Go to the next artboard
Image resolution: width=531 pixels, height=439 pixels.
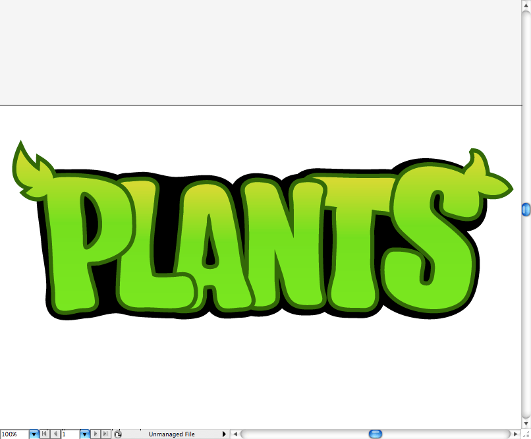96,434
